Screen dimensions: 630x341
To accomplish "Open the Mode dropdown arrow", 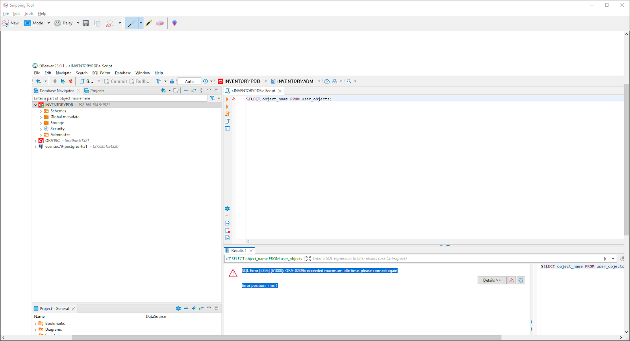I will coord(49,23).
